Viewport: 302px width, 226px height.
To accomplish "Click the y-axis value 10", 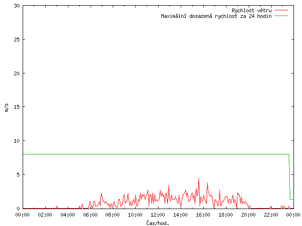I will [17, 141].
